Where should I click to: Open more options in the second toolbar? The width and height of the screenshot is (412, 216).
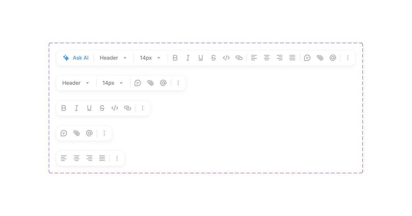pos(178,83)
